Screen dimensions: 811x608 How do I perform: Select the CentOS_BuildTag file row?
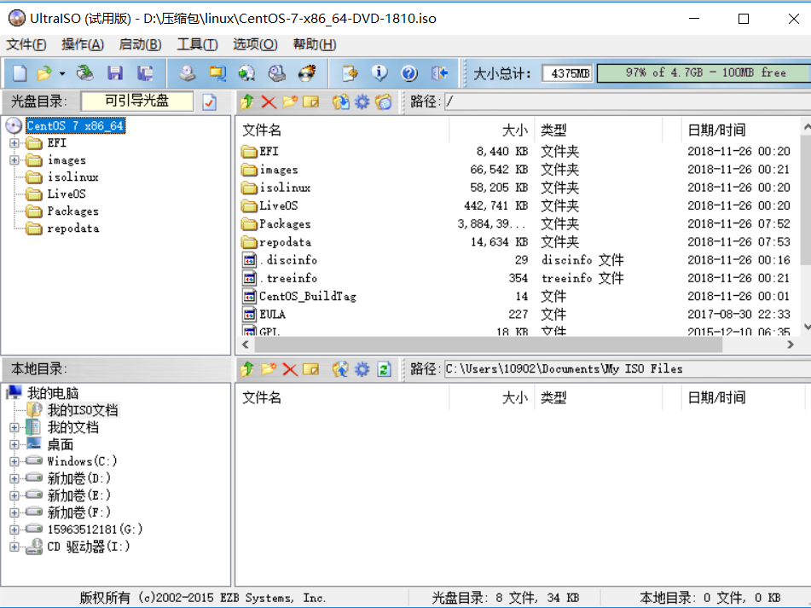[x=307, y=296]
